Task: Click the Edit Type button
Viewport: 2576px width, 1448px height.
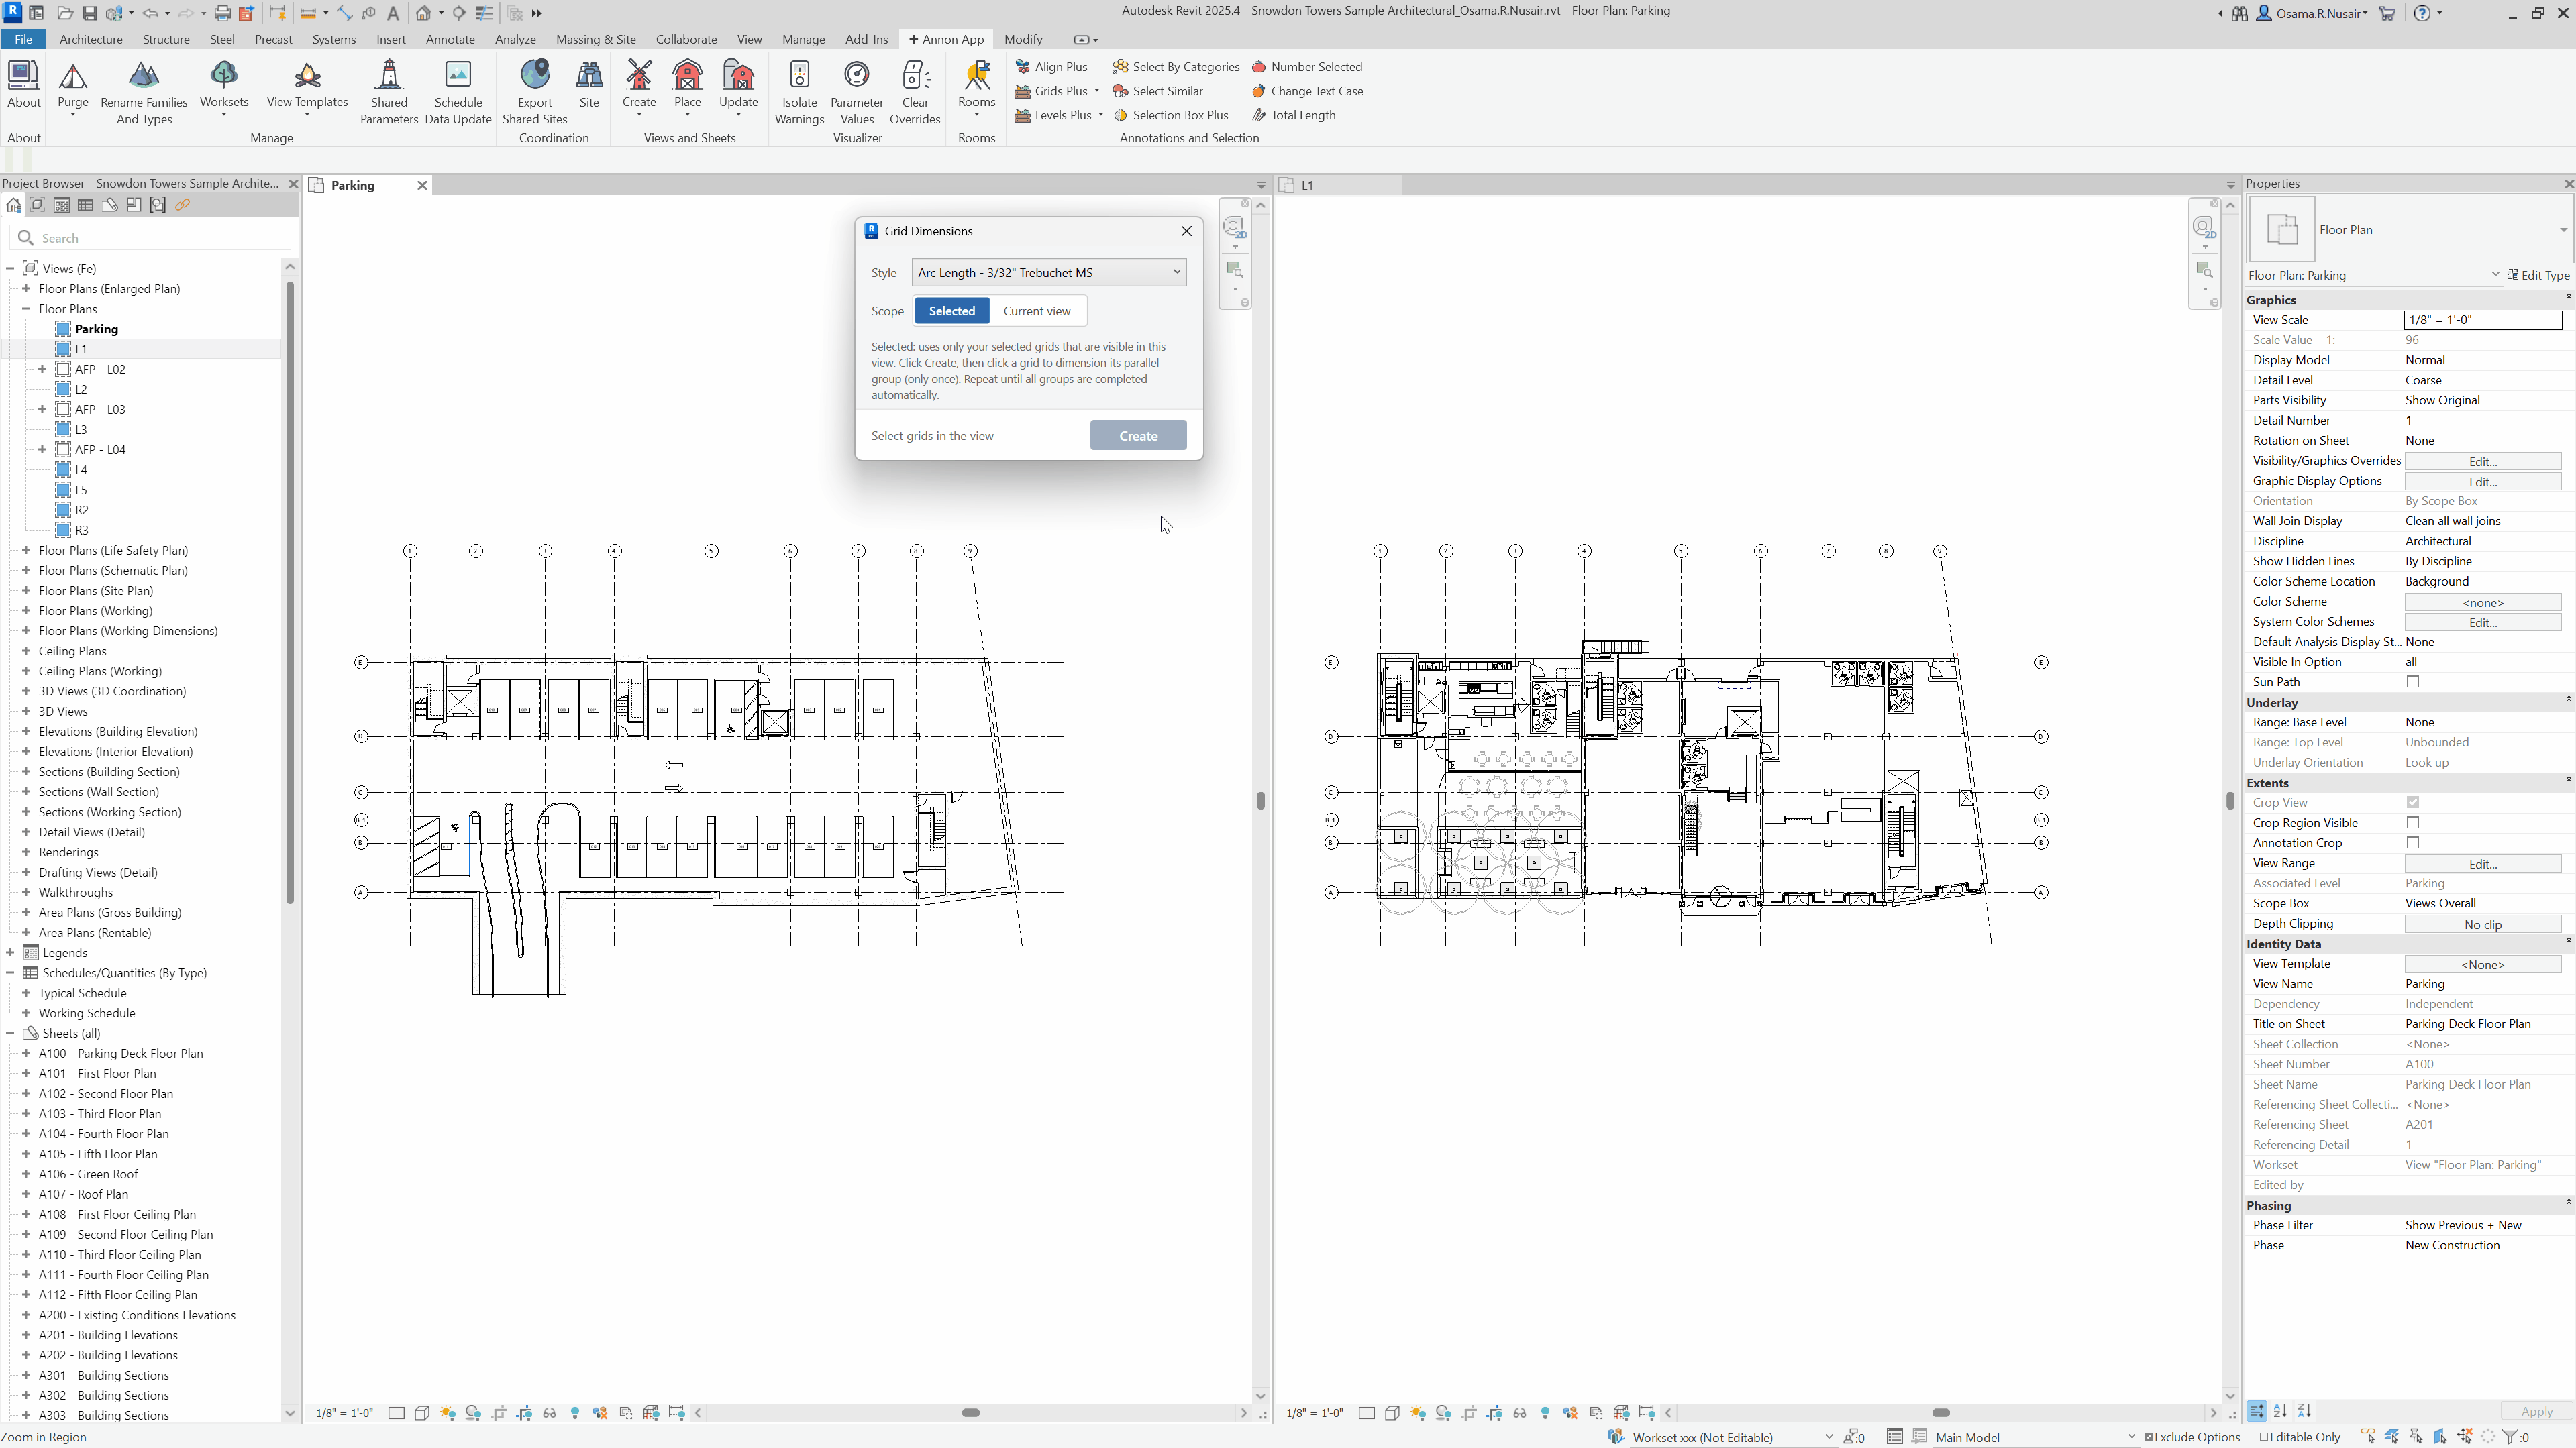Action: [x=2538, y=276]
